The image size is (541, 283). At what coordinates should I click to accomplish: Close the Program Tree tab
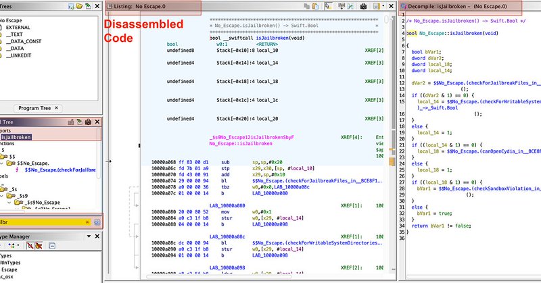pos(57,108)
